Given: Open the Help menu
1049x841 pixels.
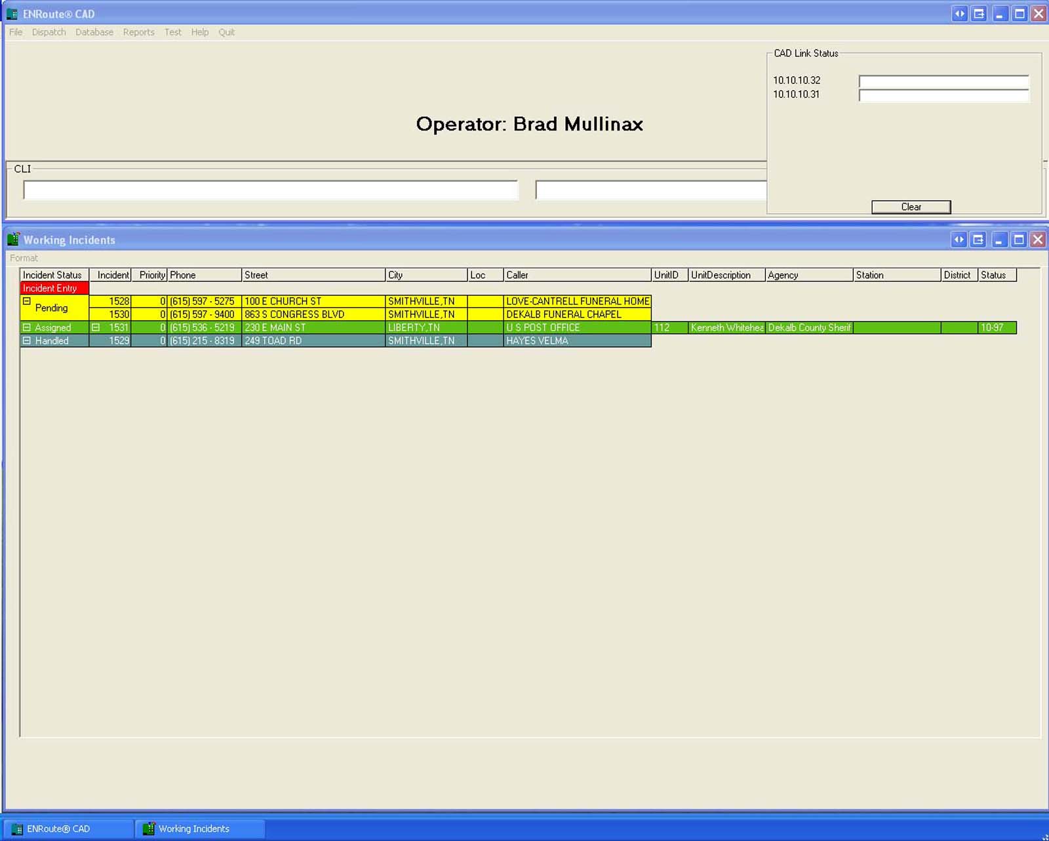Looking at the screenshot, I should pos(200,32).
